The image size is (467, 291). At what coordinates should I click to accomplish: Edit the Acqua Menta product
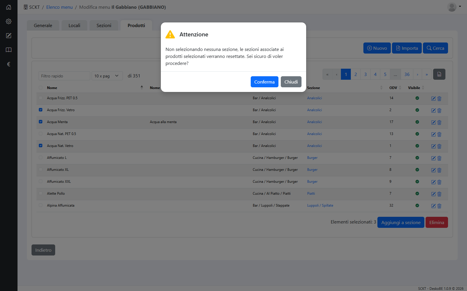(433, 123)
